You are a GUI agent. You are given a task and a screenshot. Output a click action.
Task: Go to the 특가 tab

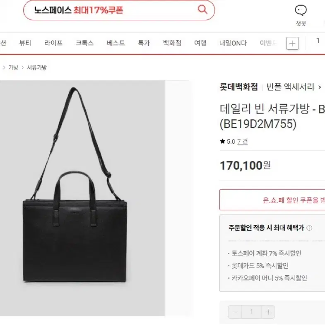(144, 43)
